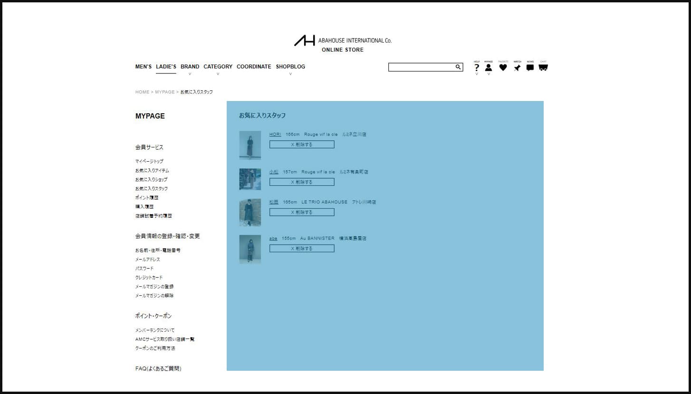Image resolution: width=691 pixels, height=394 pixels.
Task: Open お気に入りショップ in the sidebar
Action: click(151, 180)
